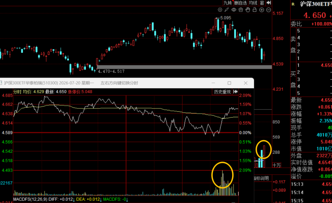This screenshot has width=332, height=203.
Task: Click the 十万 volume unit label
Action: click(277, 165)
